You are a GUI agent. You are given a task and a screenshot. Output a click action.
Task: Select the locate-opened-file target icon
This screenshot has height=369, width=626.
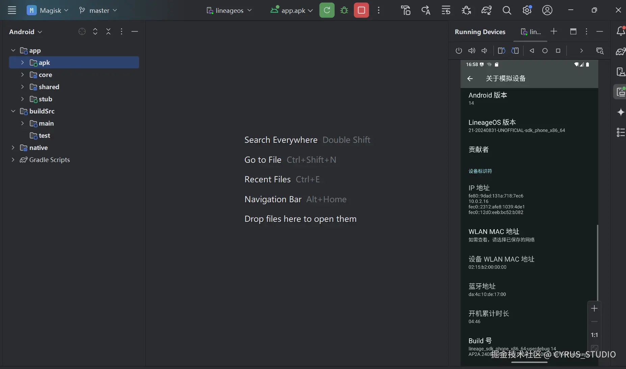82,31
